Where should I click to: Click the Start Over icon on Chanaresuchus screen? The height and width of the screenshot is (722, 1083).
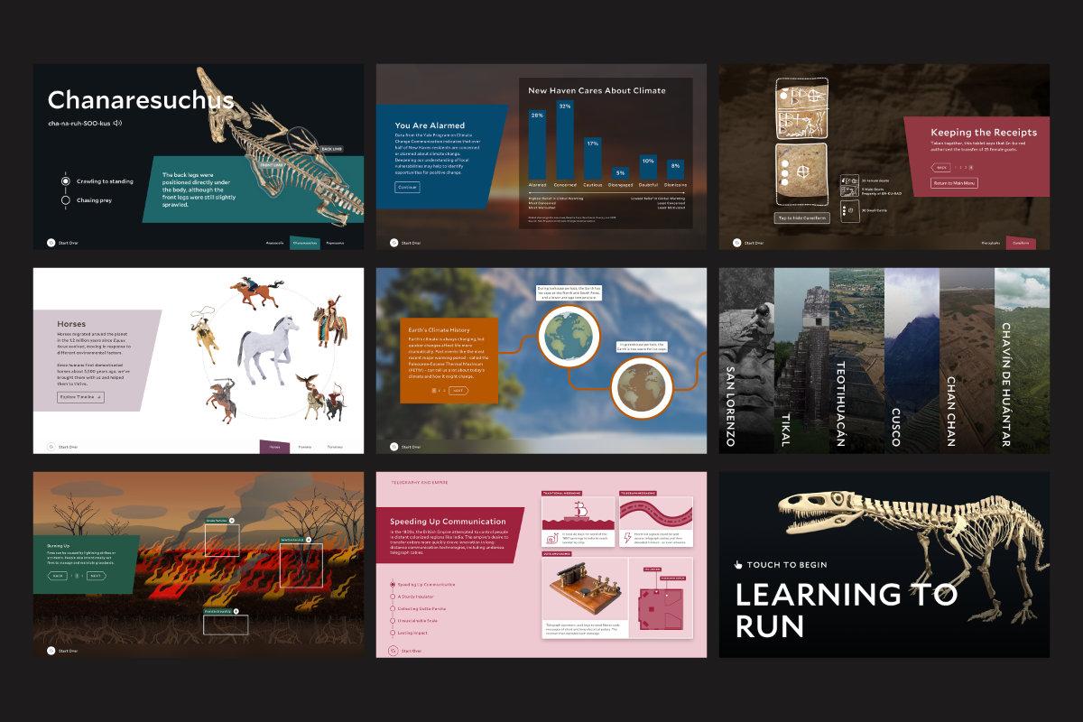pyautogui.click(x=51, y=243)
